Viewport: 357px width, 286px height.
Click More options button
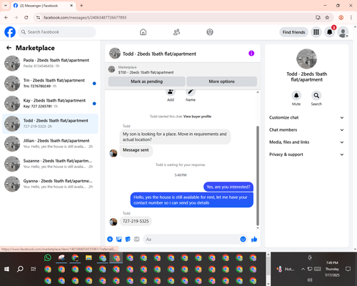coord(221,82)
